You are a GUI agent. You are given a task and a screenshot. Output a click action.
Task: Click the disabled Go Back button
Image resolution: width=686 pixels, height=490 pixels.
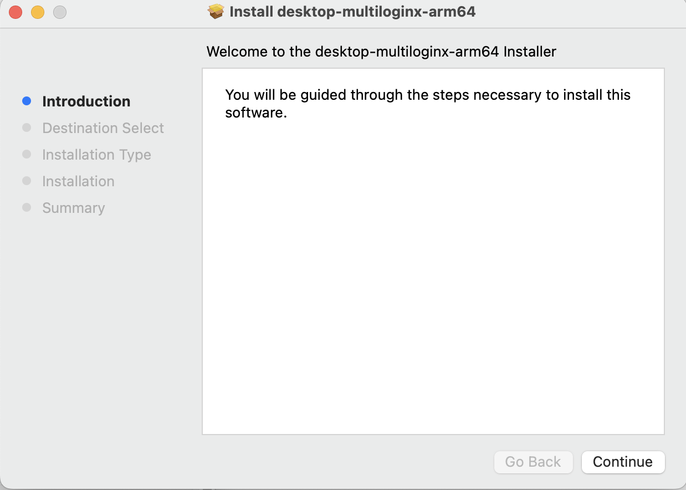pyautogui.click(x=533, y=462)
